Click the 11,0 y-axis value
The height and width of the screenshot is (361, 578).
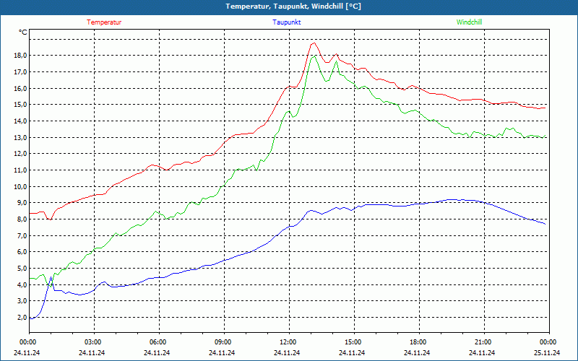[x=21, y=170]
